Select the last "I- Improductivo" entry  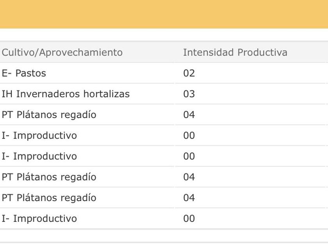(39, 218)
